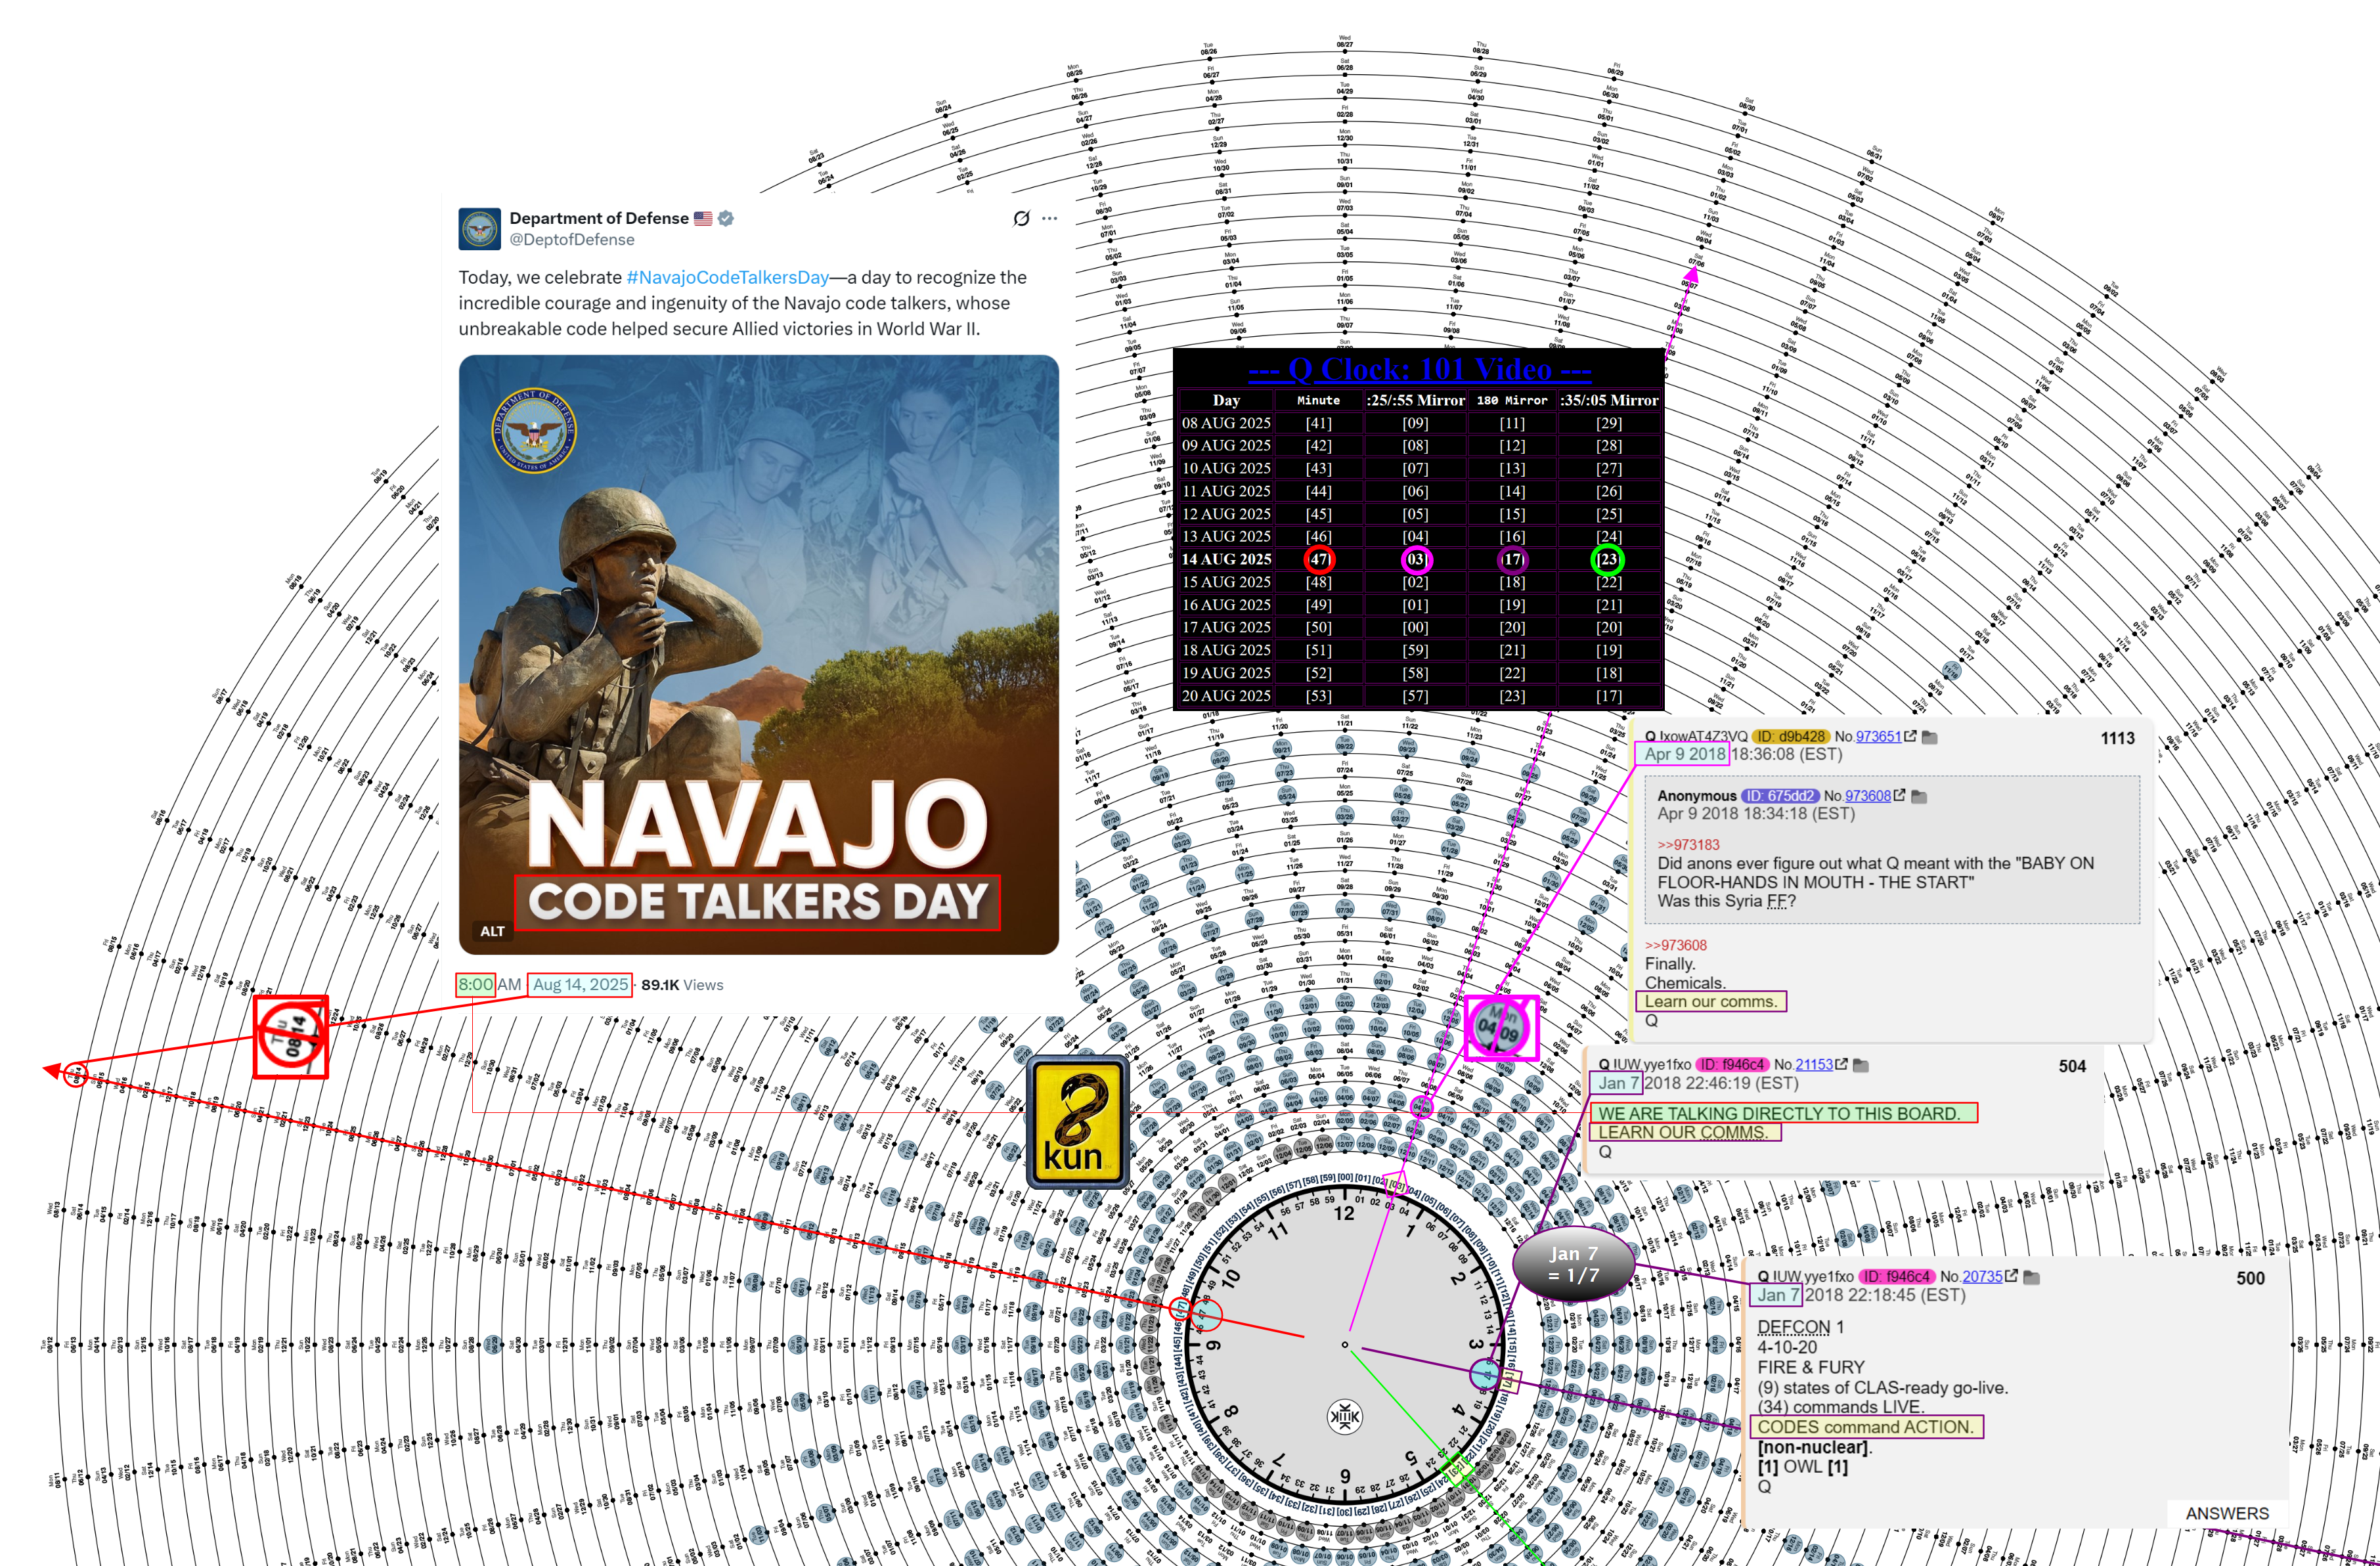Image resolution: width=2380 pixels, height=1566 pixels.
Task: Click the post count number 1113
Action: coord(2117,738)
